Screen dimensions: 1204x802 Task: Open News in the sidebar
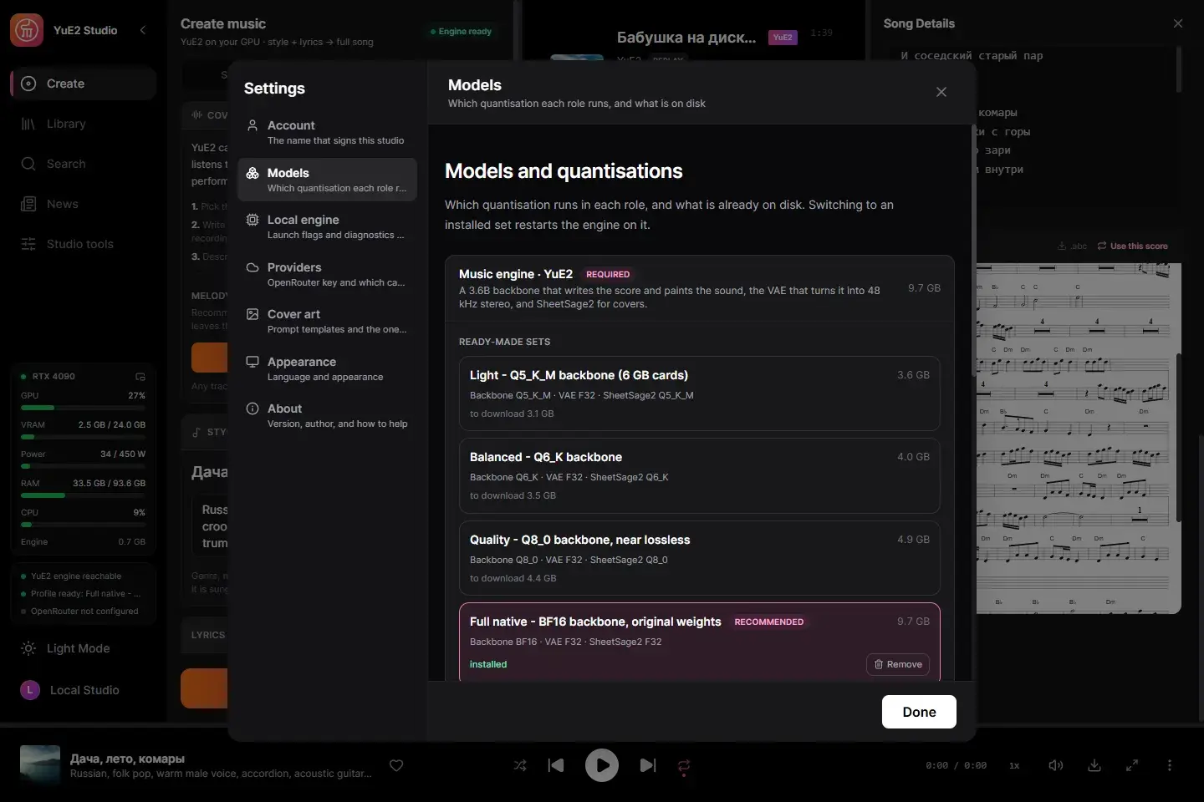pos(83,204)
